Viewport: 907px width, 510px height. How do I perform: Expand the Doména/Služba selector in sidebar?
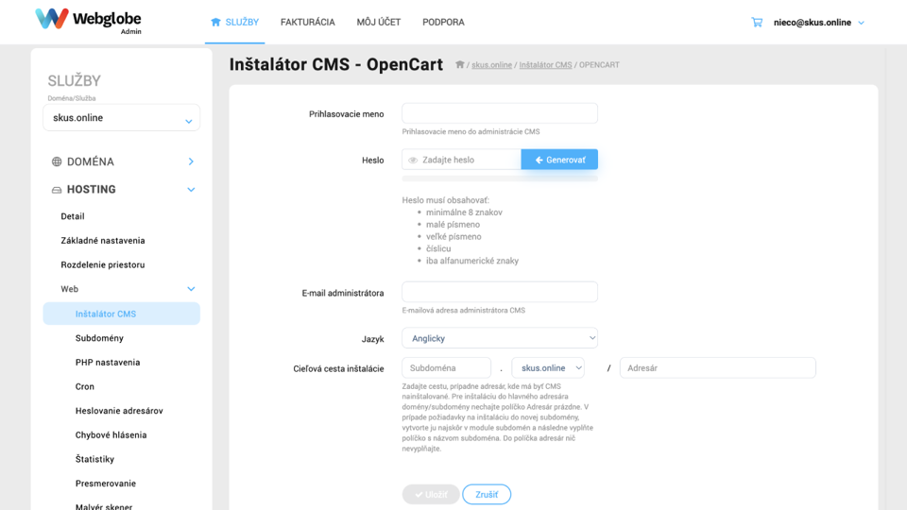point(122,118)
